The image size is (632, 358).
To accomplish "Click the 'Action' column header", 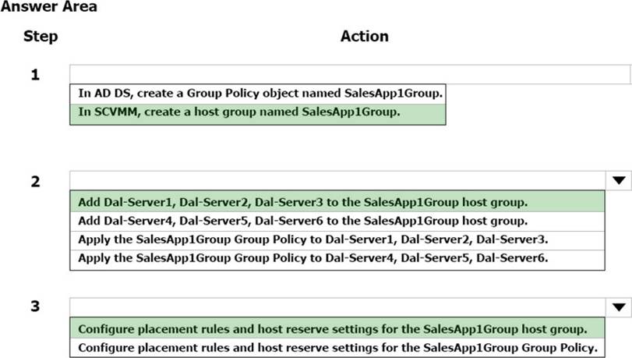I will point(364,36).
